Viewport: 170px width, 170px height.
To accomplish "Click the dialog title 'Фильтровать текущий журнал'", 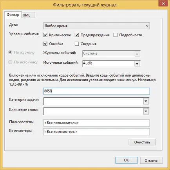I will 85,5.
